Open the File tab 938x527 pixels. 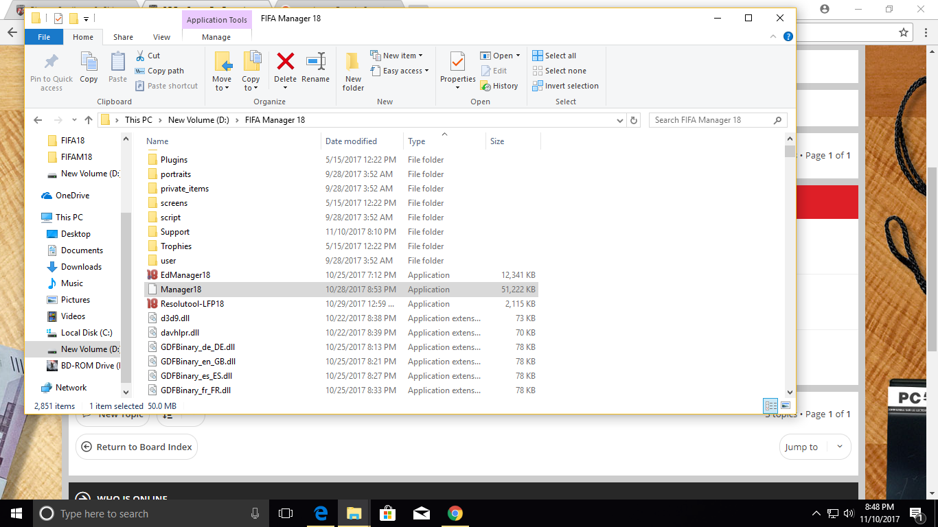coord(44,37)
